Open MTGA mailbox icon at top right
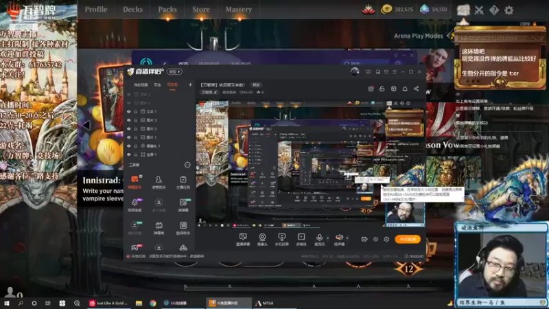The image size is (549, 309). tap(463, 10)
